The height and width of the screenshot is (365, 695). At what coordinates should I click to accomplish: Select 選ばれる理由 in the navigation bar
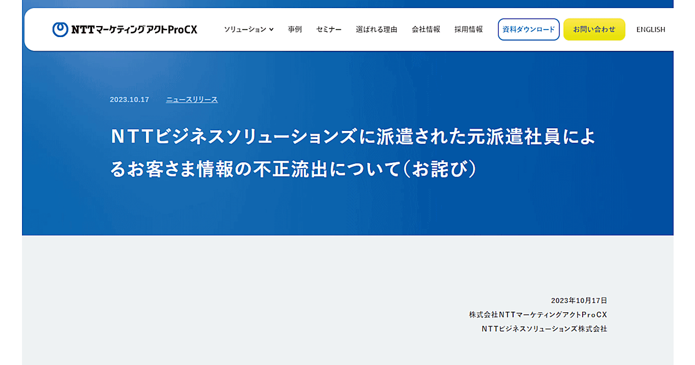[376, 30]
